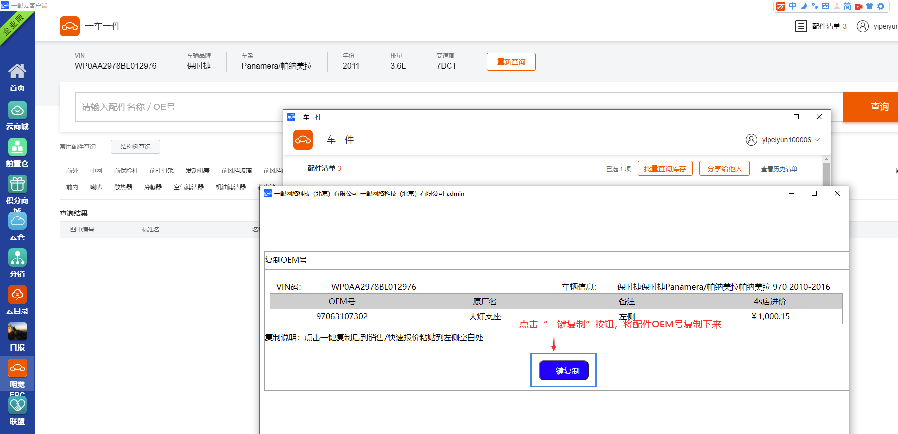Click the 图中编号 column header
This screenshot has width=898, height=434.
tap(82, 230)
